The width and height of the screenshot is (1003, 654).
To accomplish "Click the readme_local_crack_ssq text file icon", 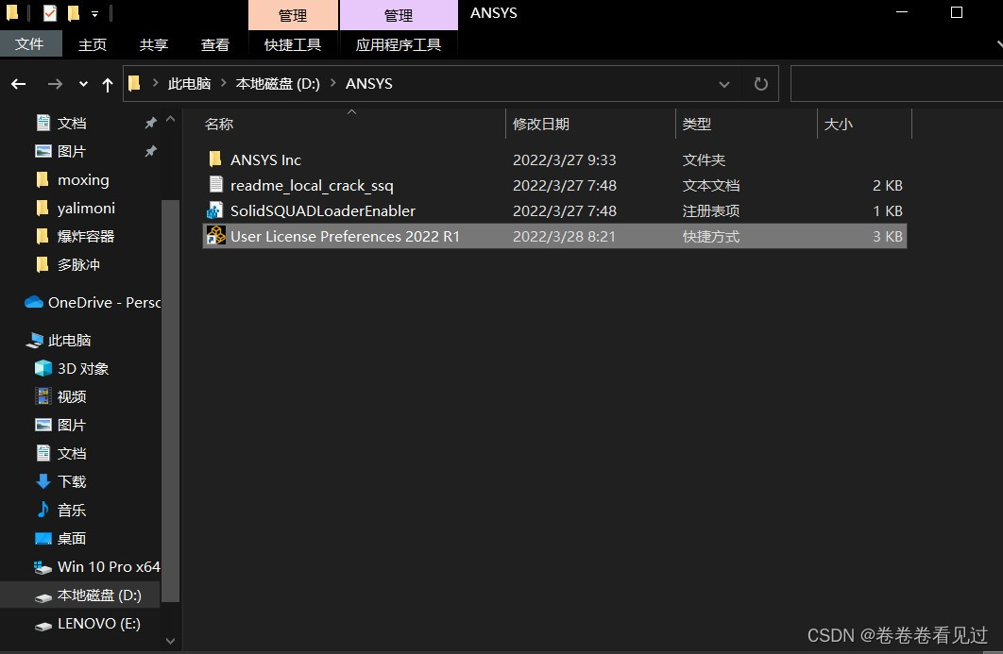I will point(215,185).
